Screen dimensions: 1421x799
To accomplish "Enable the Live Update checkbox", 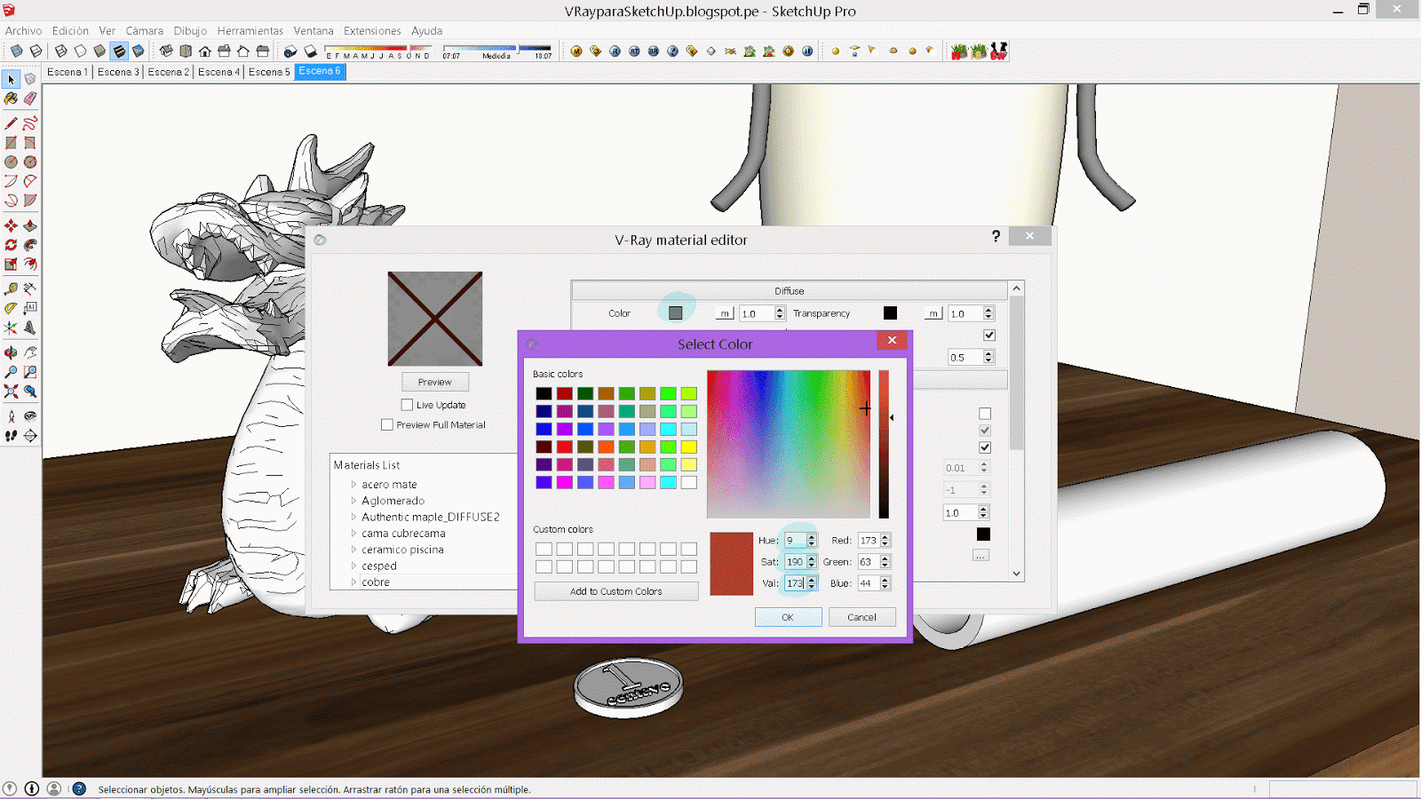I will [x=407, y=404].
